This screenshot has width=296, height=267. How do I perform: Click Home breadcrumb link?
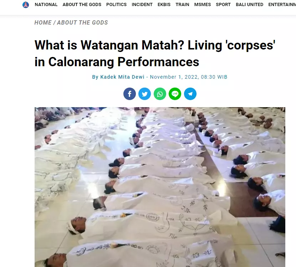pos(43,23)
